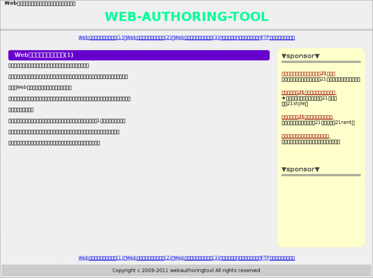Image resolution: width=373 pixels, height=279 pixels.
Task: Open the FTP link in footer navigation
Action: tap(278, 257)
